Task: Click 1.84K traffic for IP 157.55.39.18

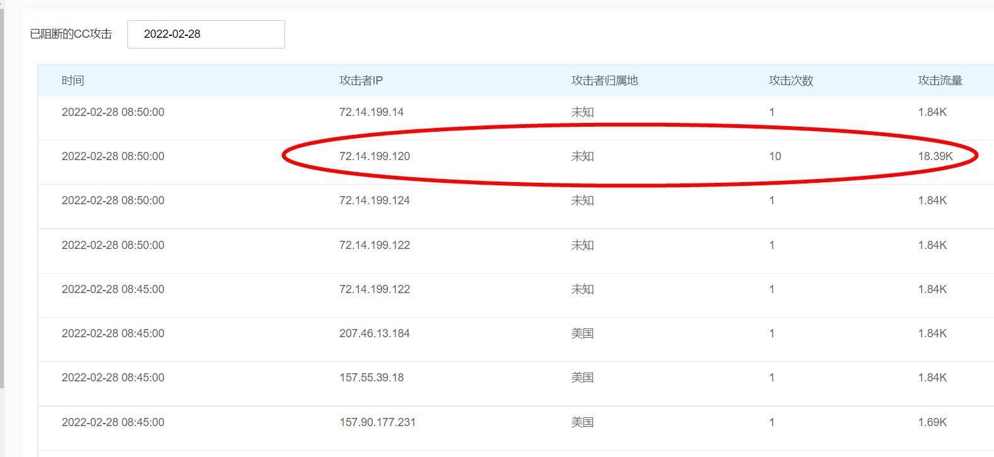Action: 933,378
